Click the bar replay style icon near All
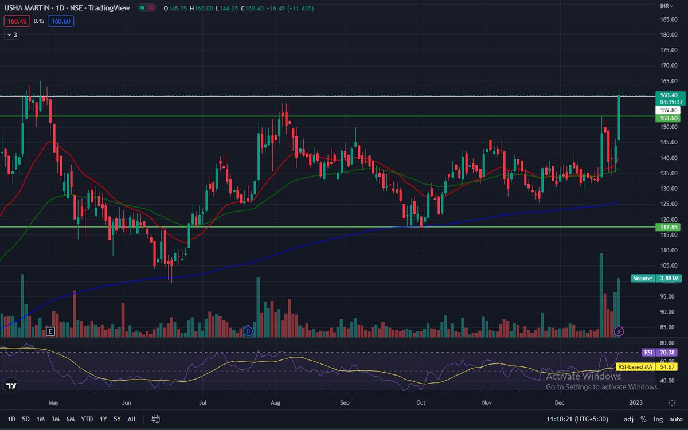 pos(155,419)
